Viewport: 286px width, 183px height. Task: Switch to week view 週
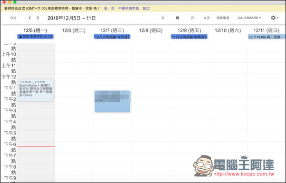[x=178, y=18]
